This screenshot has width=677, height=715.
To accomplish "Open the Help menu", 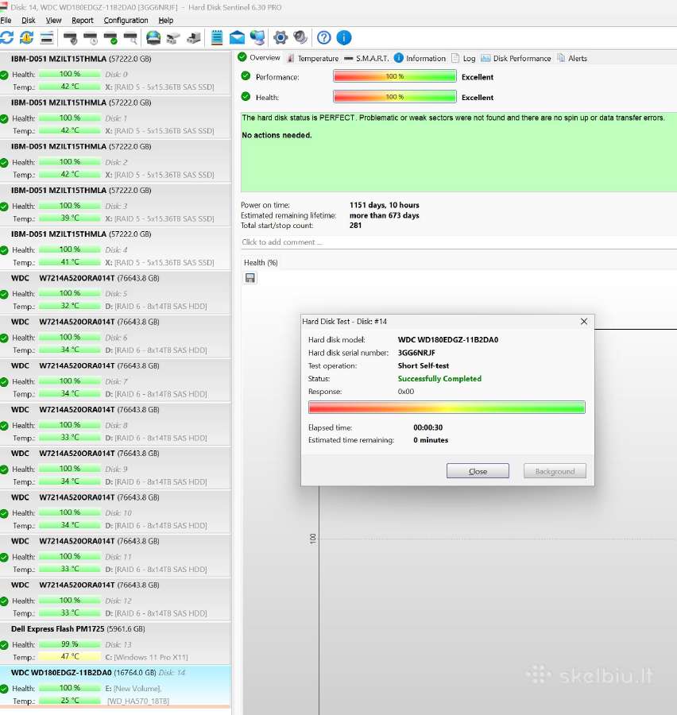I will pos(166,21).
